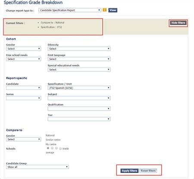Open the Series dropdown
Screen dimensions: 194x179
[x=24, y=98]
